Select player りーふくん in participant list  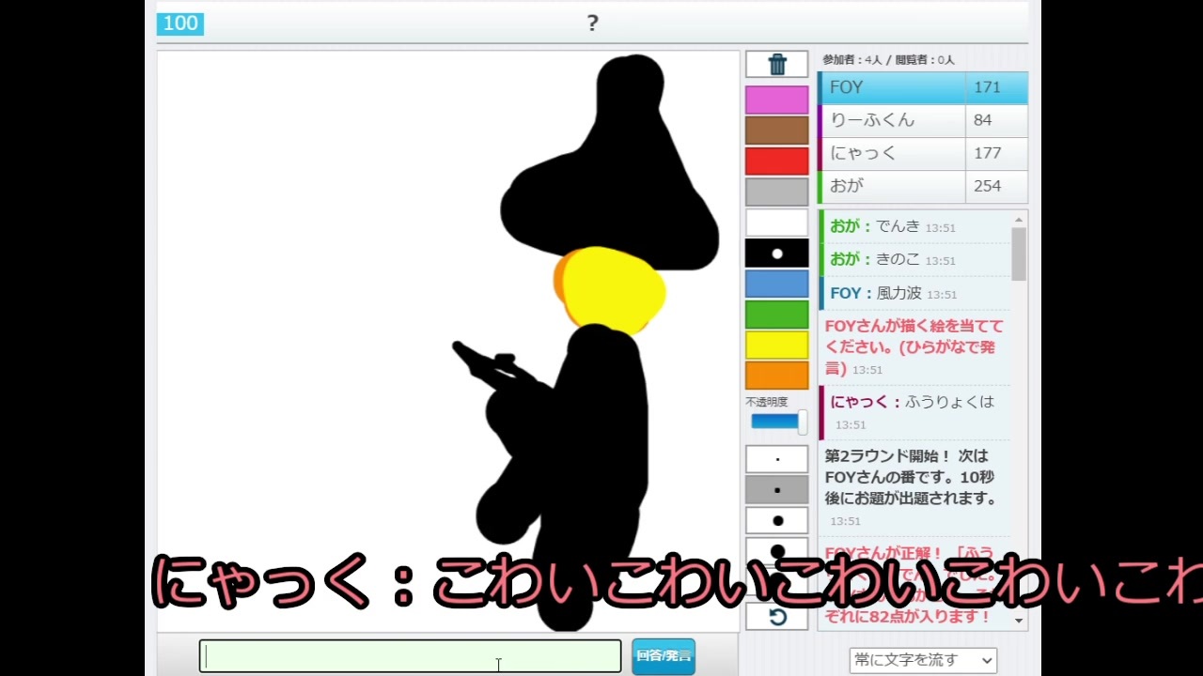point(892,120)
